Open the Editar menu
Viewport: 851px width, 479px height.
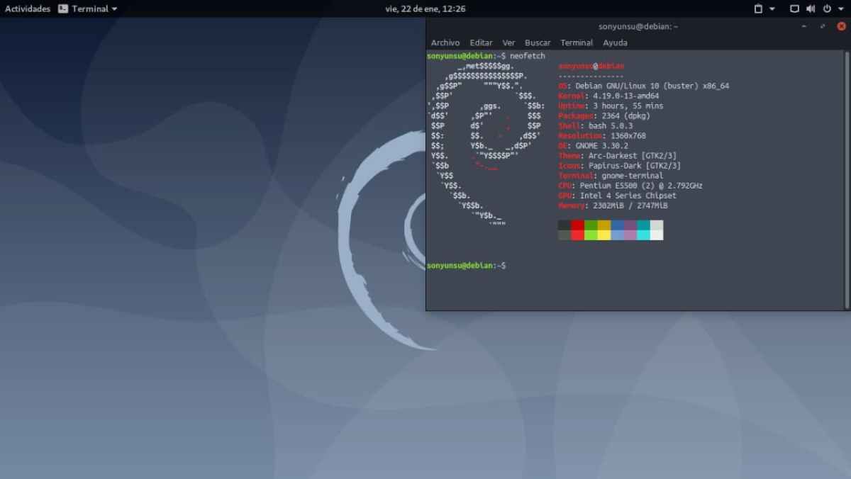[x=481, y=43]
